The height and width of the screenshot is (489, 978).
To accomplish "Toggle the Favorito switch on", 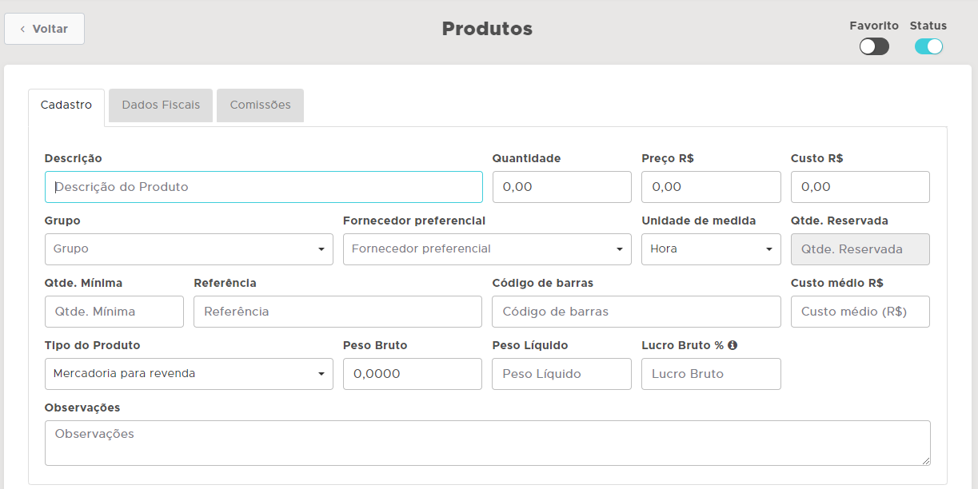I will click(x=874, y=46).
